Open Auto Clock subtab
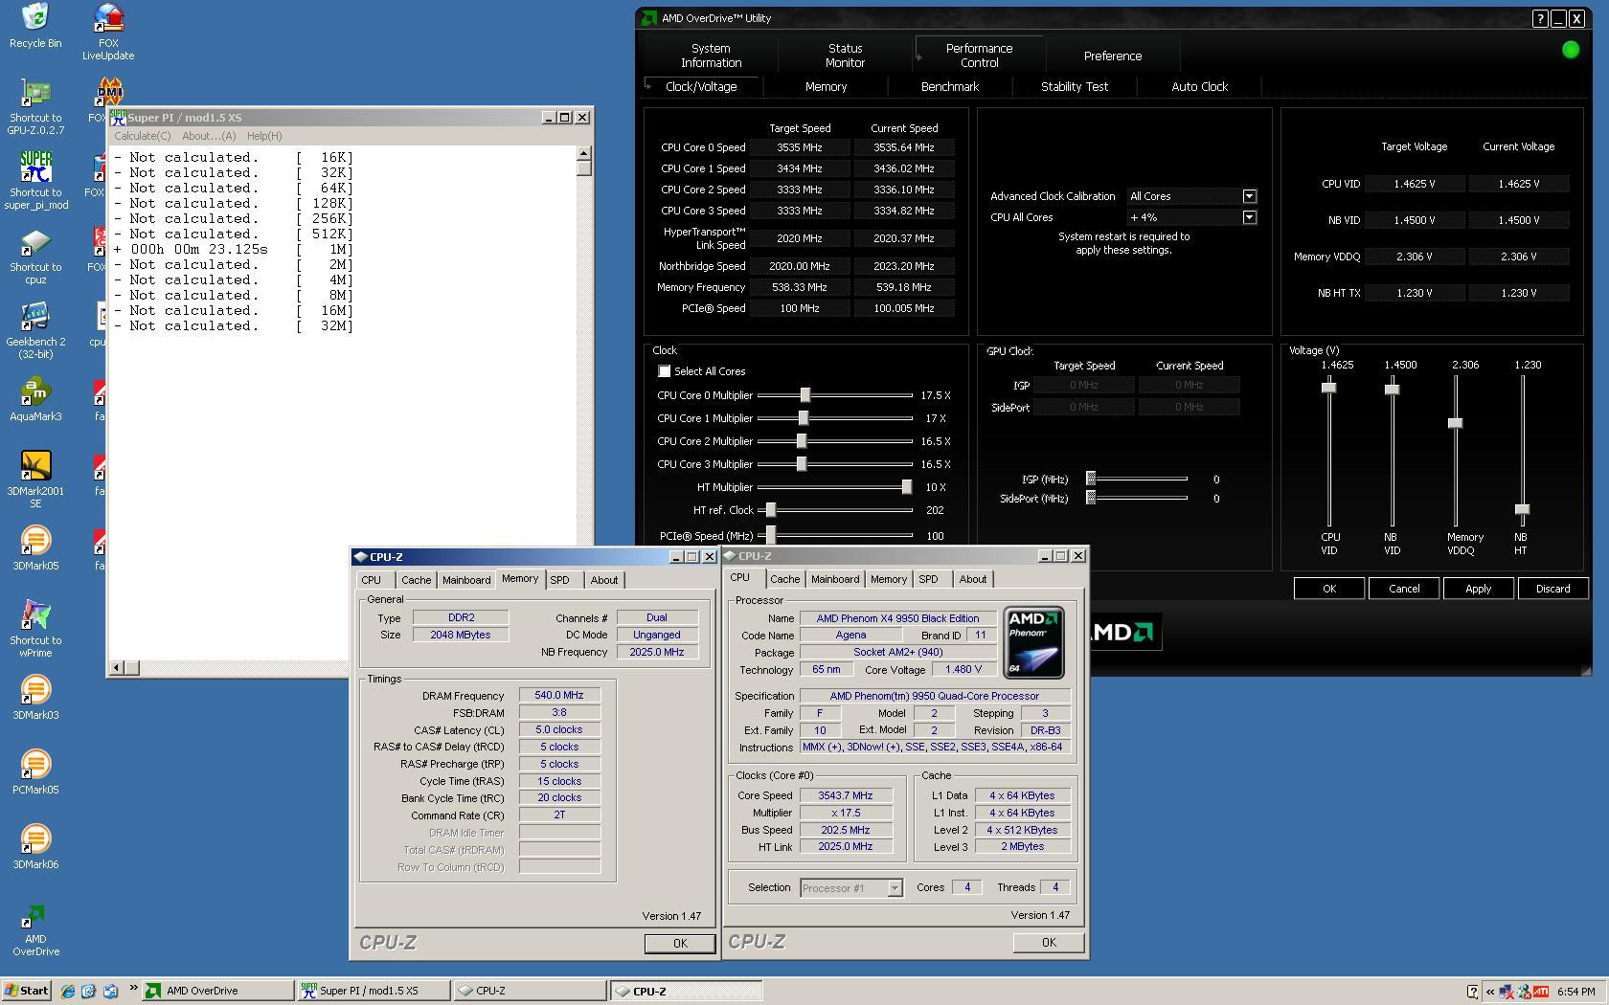This screenshot has height=1005, width=1609. tap(1199, 86)
